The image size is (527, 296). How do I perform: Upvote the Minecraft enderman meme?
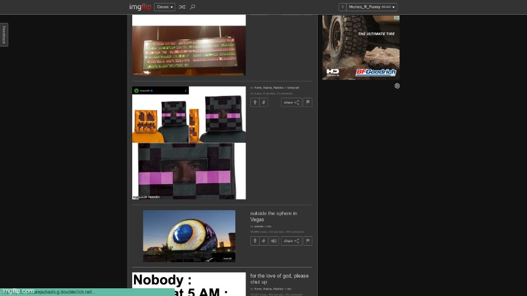tap(255, 102)
